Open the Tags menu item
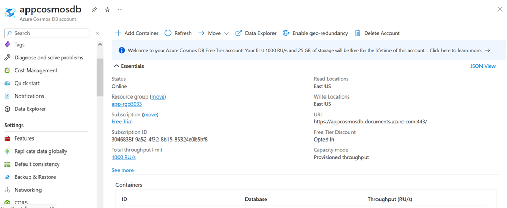Viewport: 507px width, 208px height. pyautogui.click(x=19, y=45)
